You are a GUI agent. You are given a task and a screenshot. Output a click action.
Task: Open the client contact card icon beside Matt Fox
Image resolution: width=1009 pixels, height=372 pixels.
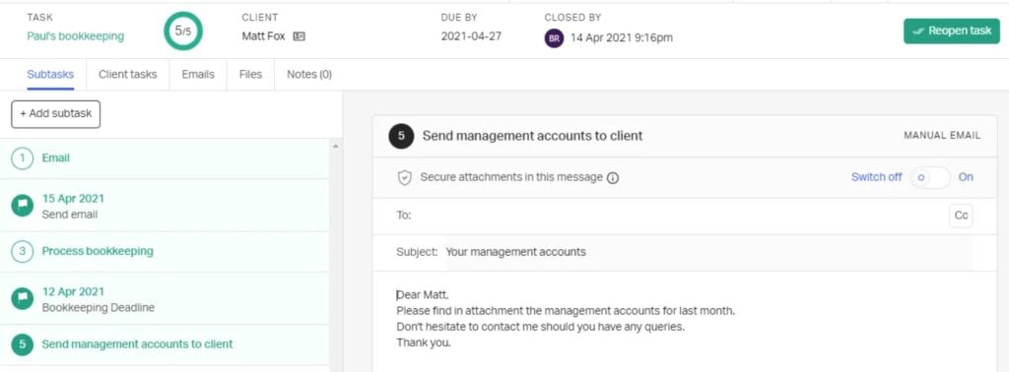pyautogui.click(x=299, y=36)
